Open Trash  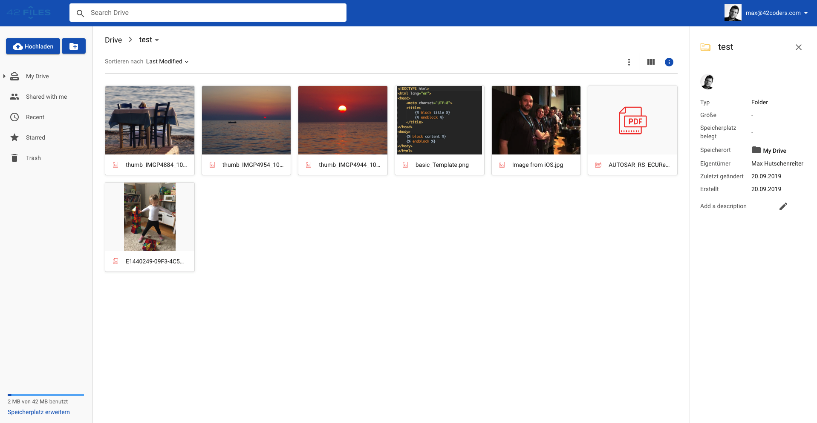point(33,158)
